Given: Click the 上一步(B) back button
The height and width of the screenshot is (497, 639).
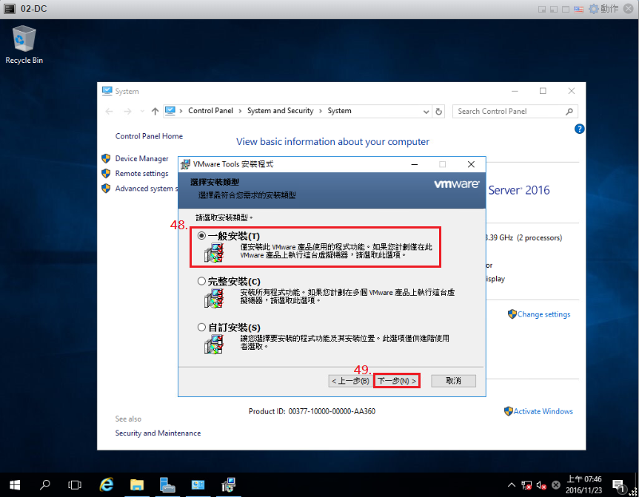Looking at the screenshot, I should click(x=350, y=381).
